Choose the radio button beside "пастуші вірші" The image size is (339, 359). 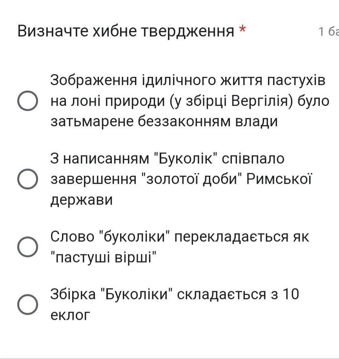coord(27,246)
